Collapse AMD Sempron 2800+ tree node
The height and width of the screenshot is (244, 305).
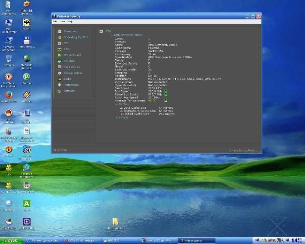[x=112, y=35]
